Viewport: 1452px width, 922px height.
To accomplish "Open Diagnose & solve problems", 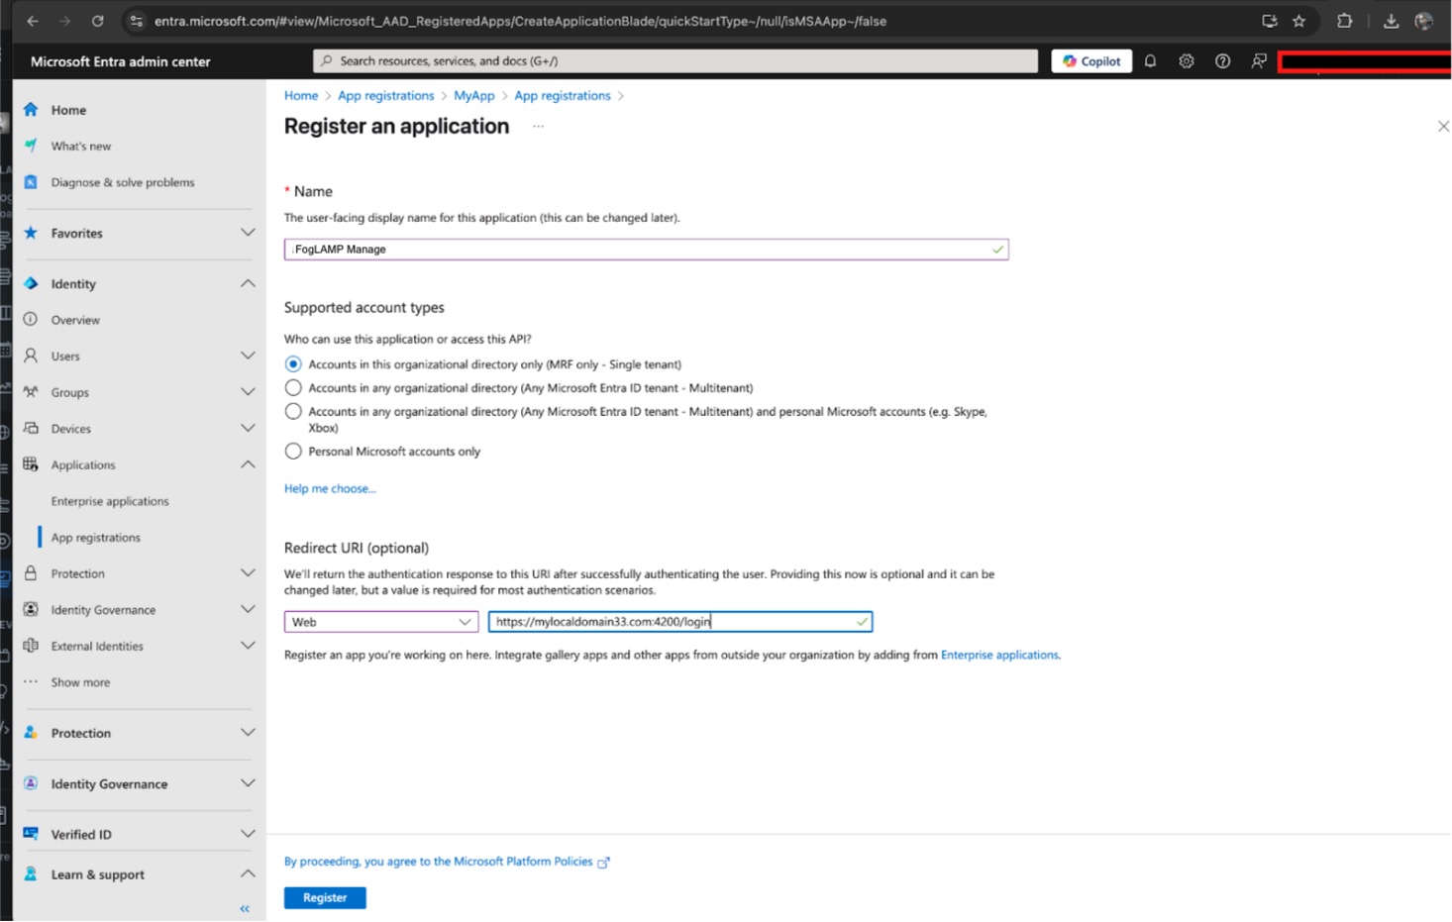I will (x=122, y=181).
